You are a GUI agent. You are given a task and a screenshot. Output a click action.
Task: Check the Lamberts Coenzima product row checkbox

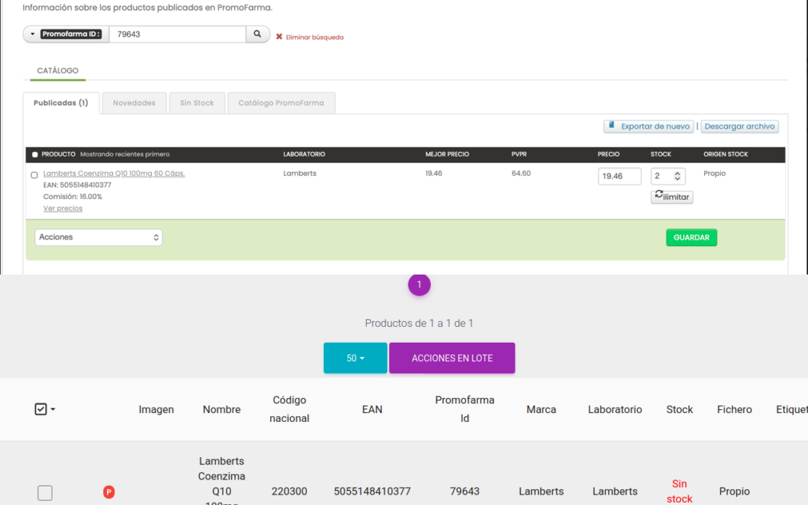(x=34, y=174)
